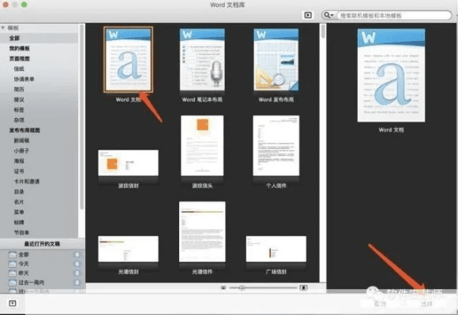Select the 发布布局视图 heading
Screen dimensions: 458x315
[x=24, y=131]
